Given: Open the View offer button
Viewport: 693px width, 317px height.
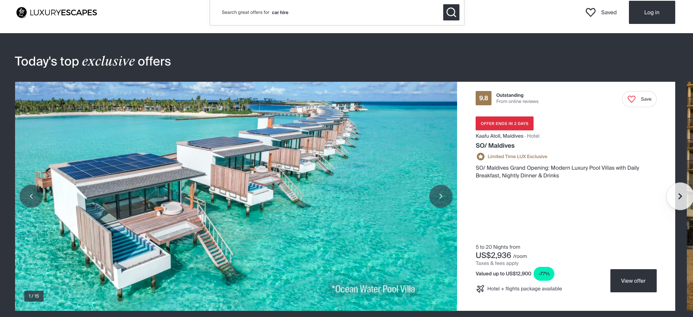Looking at the screenshot, I should tap(633, 281).
